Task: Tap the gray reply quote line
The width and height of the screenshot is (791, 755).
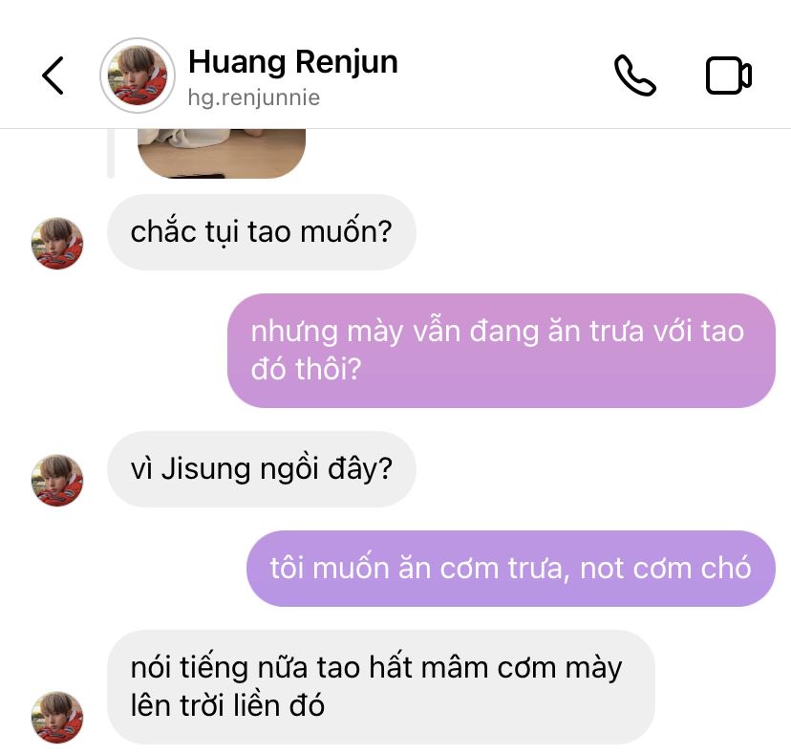Action: click(111, 154)
